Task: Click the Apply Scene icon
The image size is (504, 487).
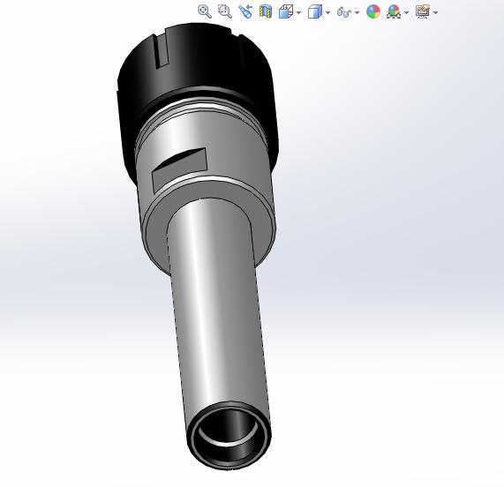Action: click(394, 11)
